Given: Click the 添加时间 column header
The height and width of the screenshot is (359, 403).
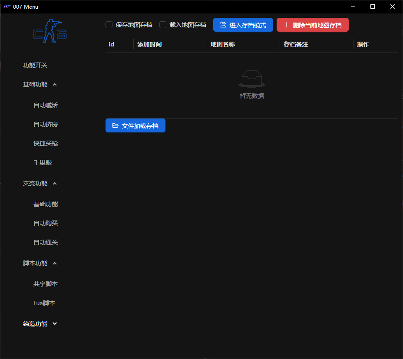Looking at the screenshot, I should coord(149,44).
